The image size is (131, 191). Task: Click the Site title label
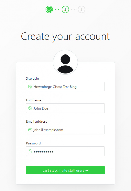point(32,79)
